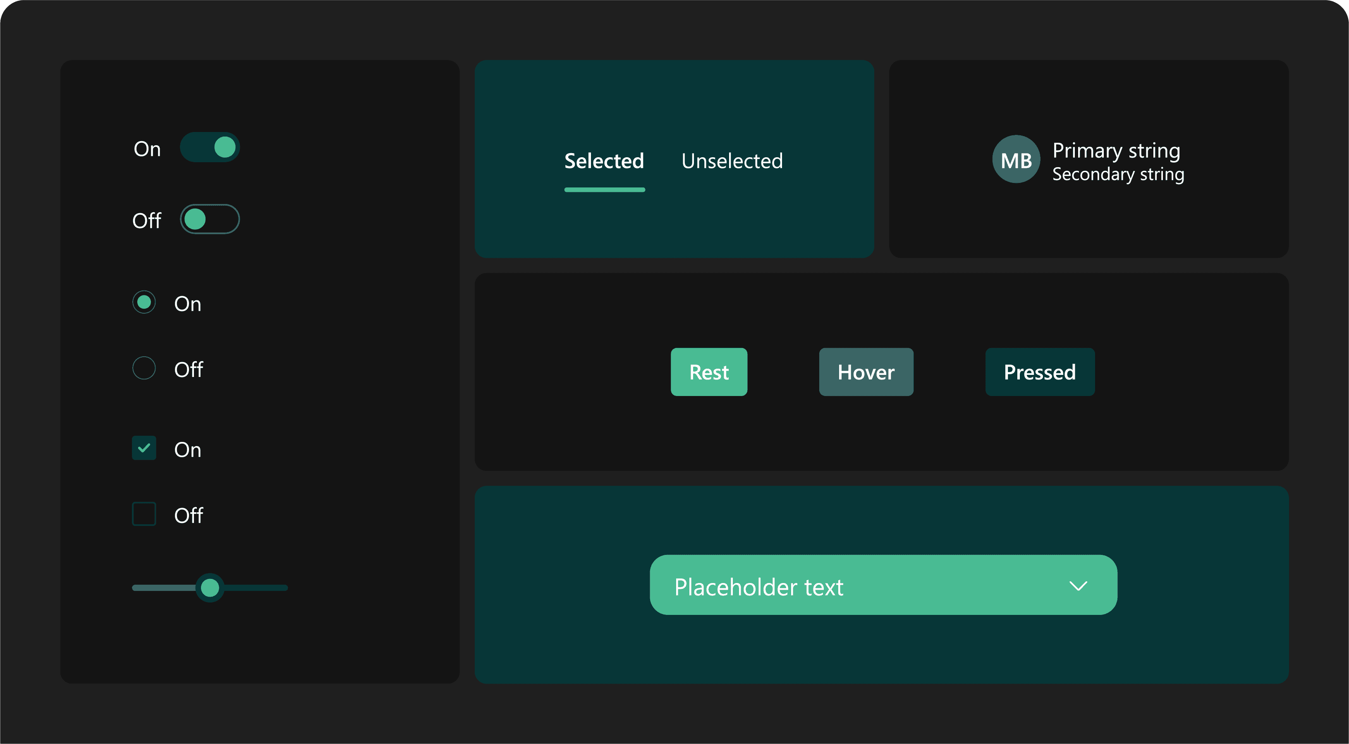Image resolution: width=1349 pixels, height=744 pixels.
Task: Select the On radio button
Action: pyautogui.click(x=144, y=302)
